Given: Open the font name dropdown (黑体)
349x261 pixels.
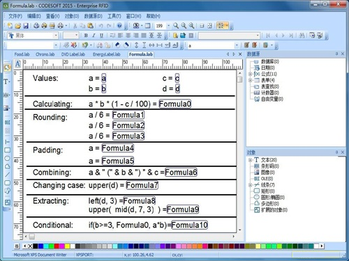Looking at the screenshot, I should click(x=56, y=35).
